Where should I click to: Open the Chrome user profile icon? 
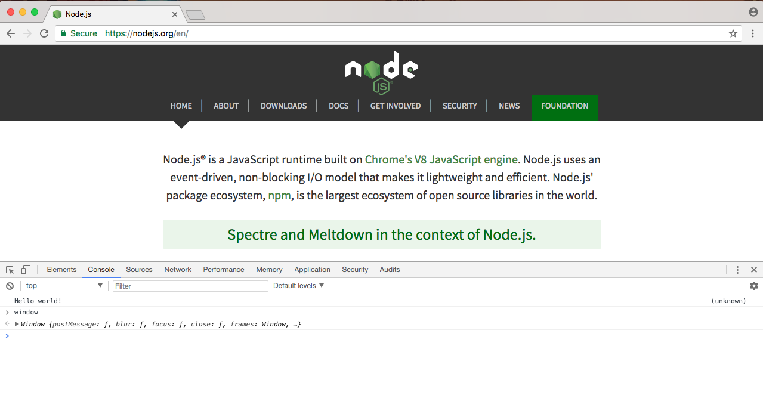(x=753, y=12)
